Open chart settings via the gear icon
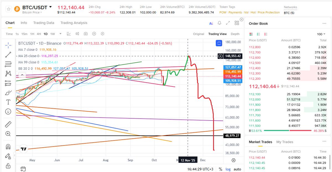This screenshot has width=332, height=172. coord(102,34)
